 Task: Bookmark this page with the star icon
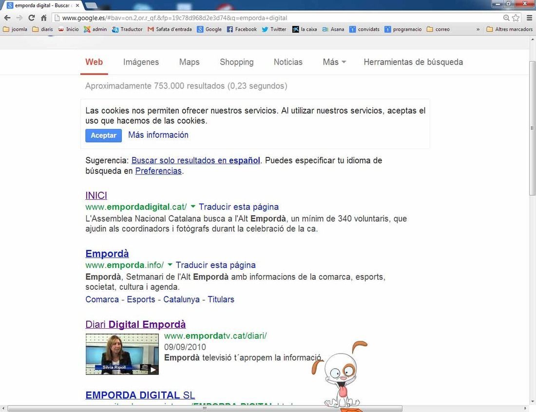coord(516,18)
